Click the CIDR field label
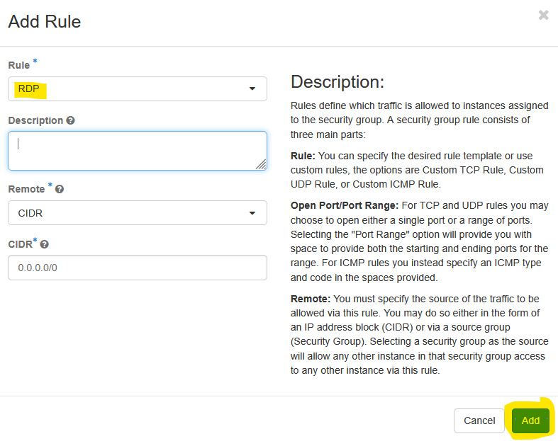 point(21,244)
